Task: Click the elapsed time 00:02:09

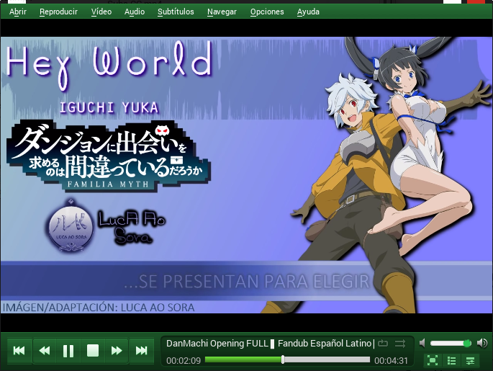Action: point(184,361)
